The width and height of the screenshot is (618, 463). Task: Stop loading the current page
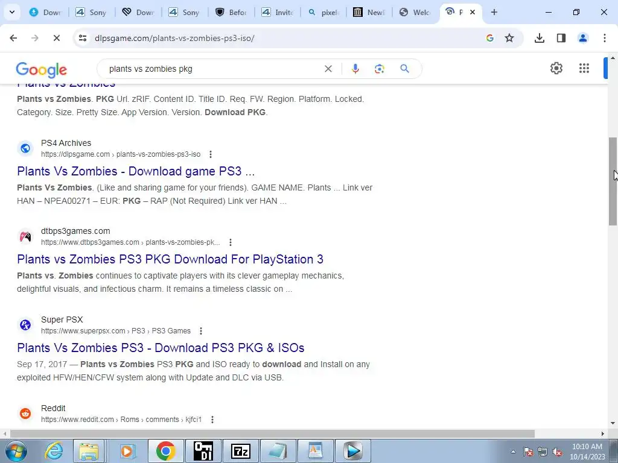(x=56, y=38)
